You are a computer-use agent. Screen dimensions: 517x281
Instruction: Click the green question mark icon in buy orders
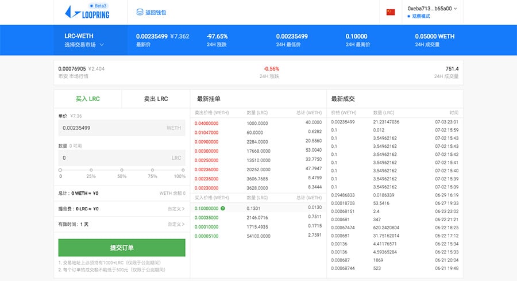(222, 207)
